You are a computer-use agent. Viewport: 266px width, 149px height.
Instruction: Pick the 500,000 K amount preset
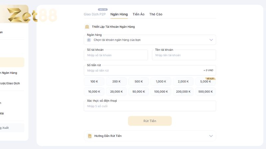click(x=205, y=92)
